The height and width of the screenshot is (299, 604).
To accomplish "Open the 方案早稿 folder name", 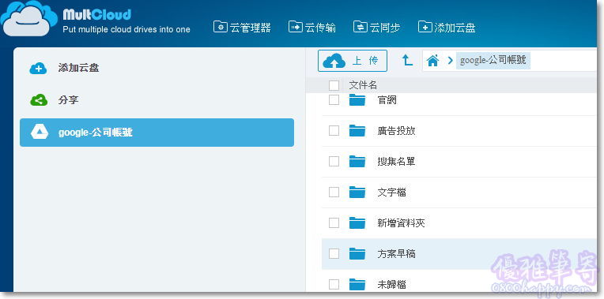I will pyautogui.click(x=396, y=254).
